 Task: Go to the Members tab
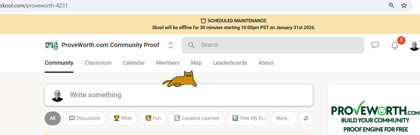tap(168, 63)
